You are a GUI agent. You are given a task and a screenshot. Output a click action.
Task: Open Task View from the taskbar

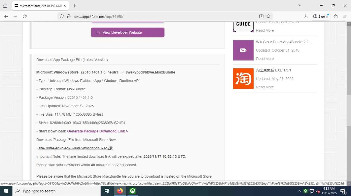point(107,191)
